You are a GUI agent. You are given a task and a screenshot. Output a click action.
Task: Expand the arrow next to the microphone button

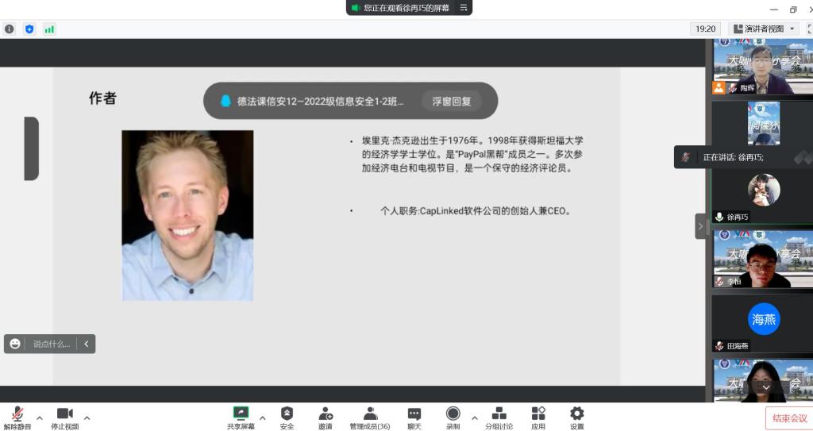40,418
